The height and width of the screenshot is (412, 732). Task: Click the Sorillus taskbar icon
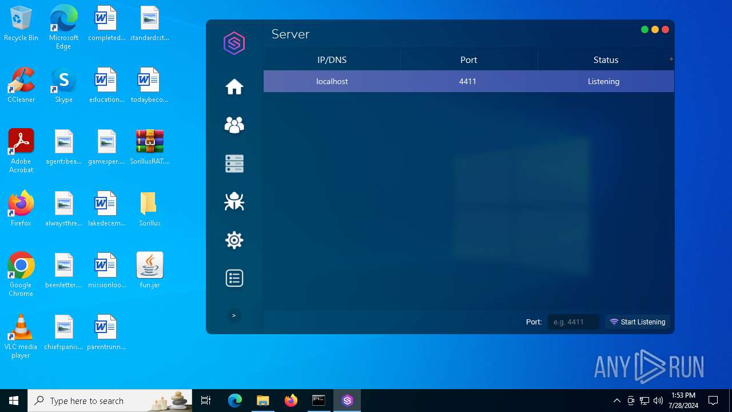pos(347,401)
